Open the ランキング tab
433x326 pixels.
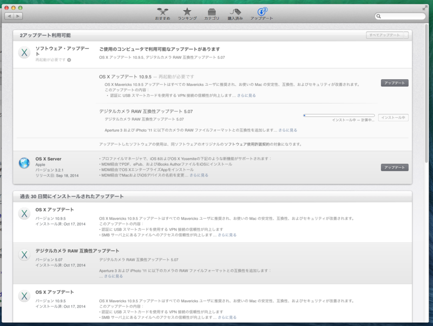pos(187,14)
